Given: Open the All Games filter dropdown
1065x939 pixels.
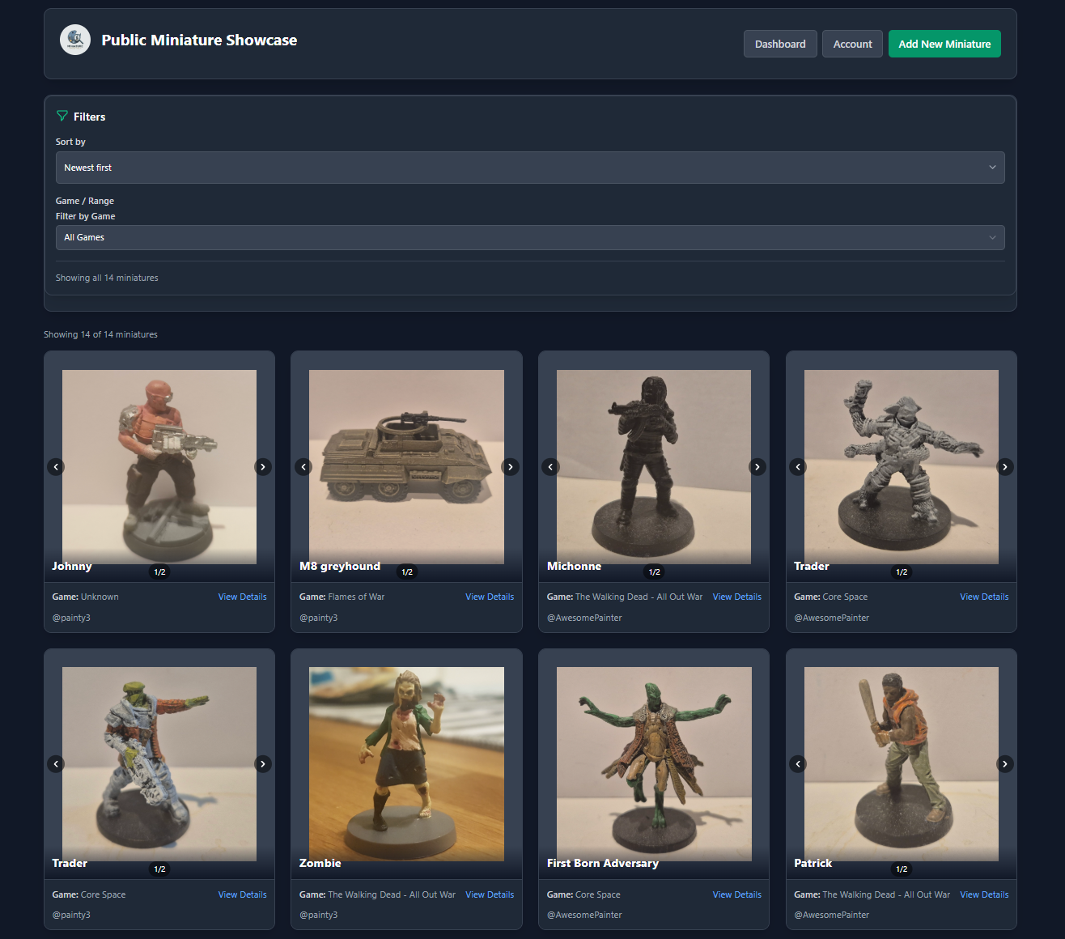Looking at the screenshot, I should coord(530,237).
